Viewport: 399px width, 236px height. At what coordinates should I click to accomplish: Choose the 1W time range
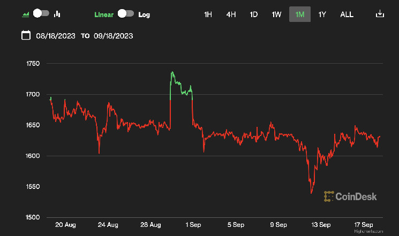(276, 14)
